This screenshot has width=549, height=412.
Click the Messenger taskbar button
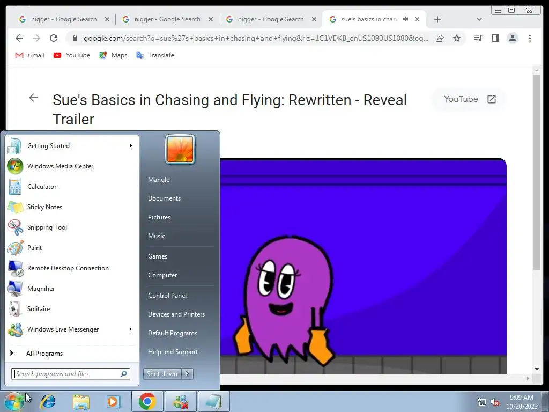[x=181, y=401]
